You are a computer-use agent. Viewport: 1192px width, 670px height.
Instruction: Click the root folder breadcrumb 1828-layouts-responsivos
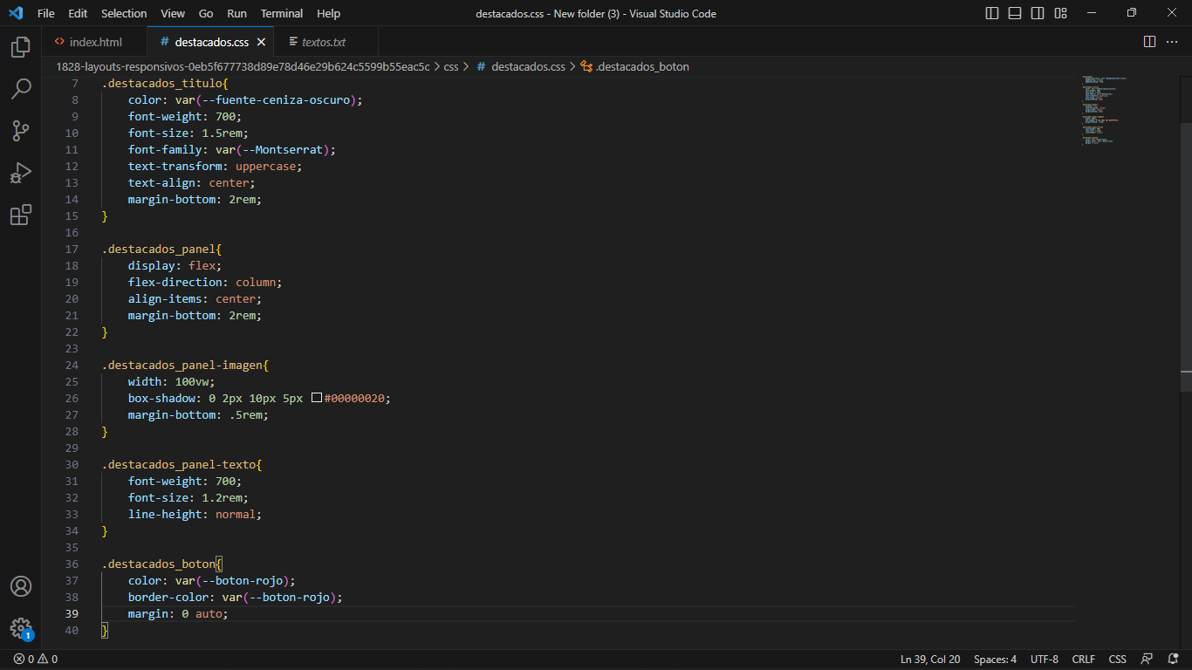coord(243,66)
